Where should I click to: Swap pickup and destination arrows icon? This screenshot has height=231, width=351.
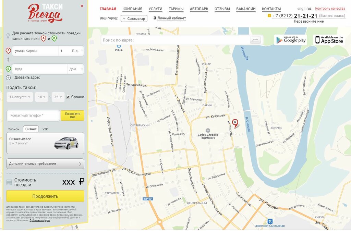click(8, 60)
